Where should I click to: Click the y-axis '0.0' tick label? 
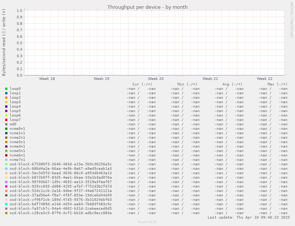coord(19,75)
